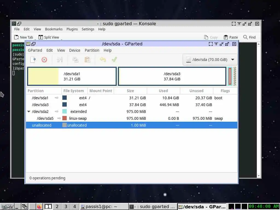This screenshot has height=210, width=280.
Task: Open the View menu in GParted
Action: (61, 50)
